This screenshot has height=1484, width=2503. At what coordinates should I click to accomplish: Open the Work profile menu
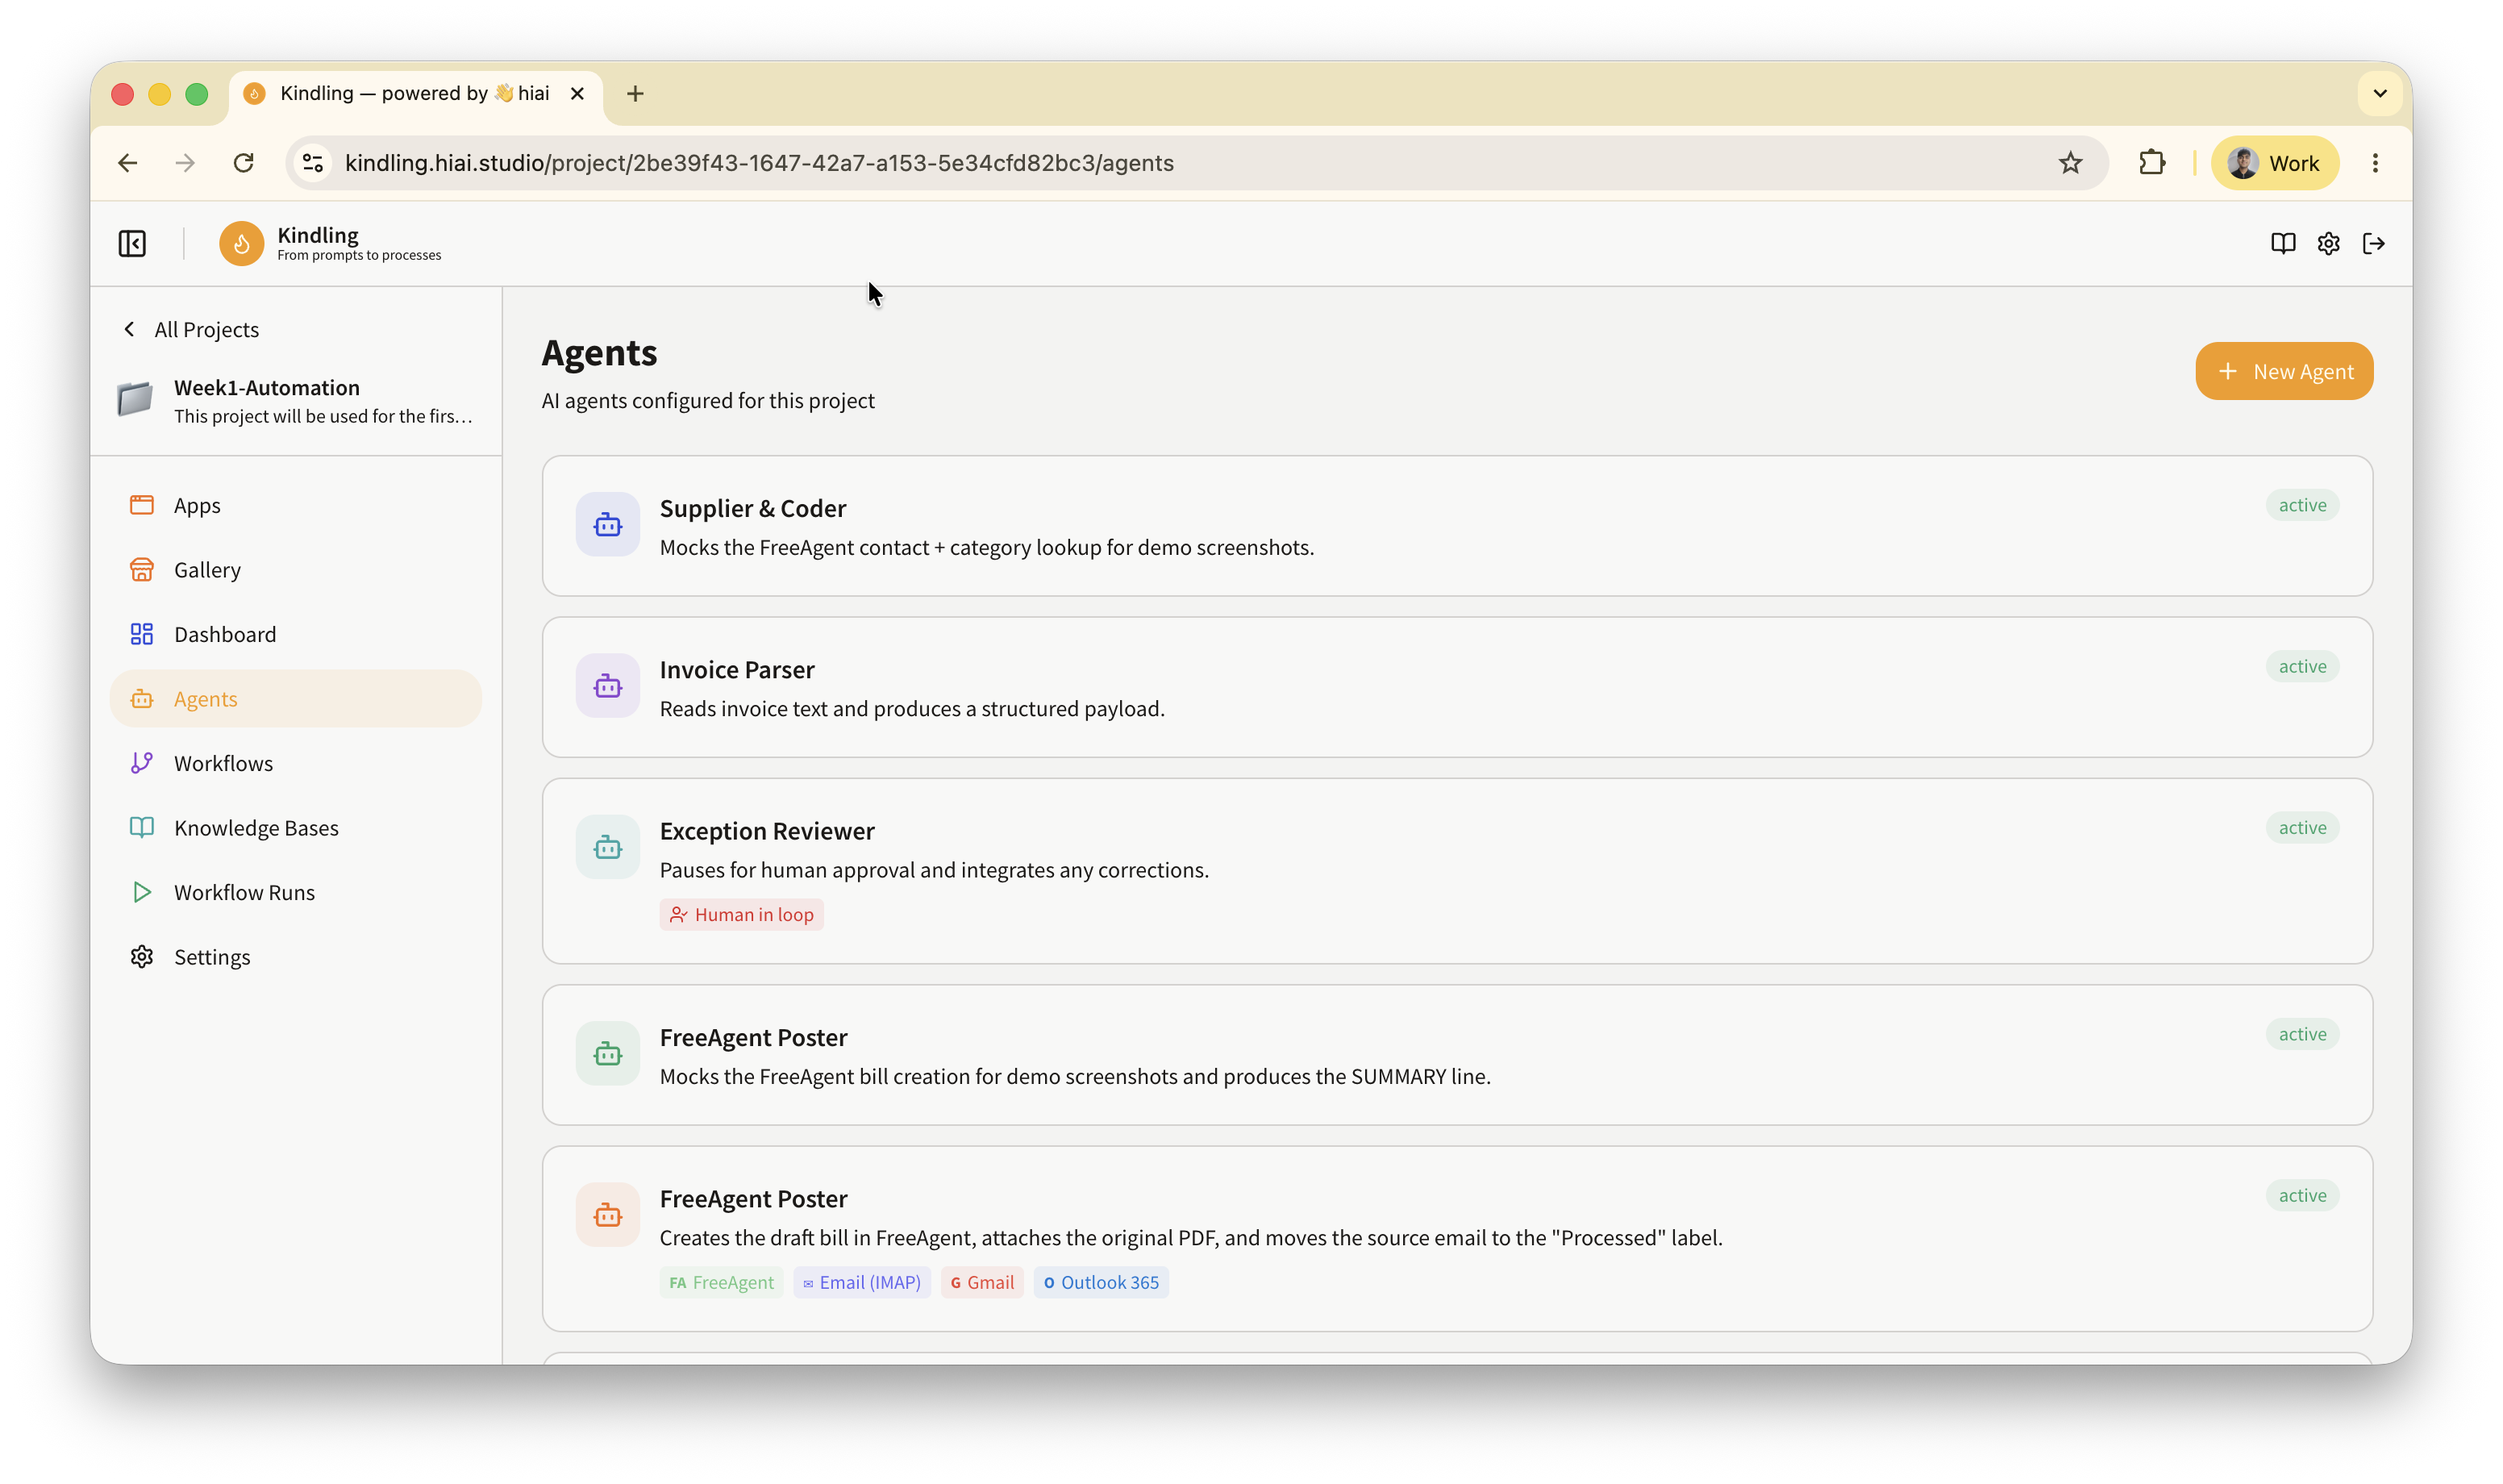click(2274, 163)
